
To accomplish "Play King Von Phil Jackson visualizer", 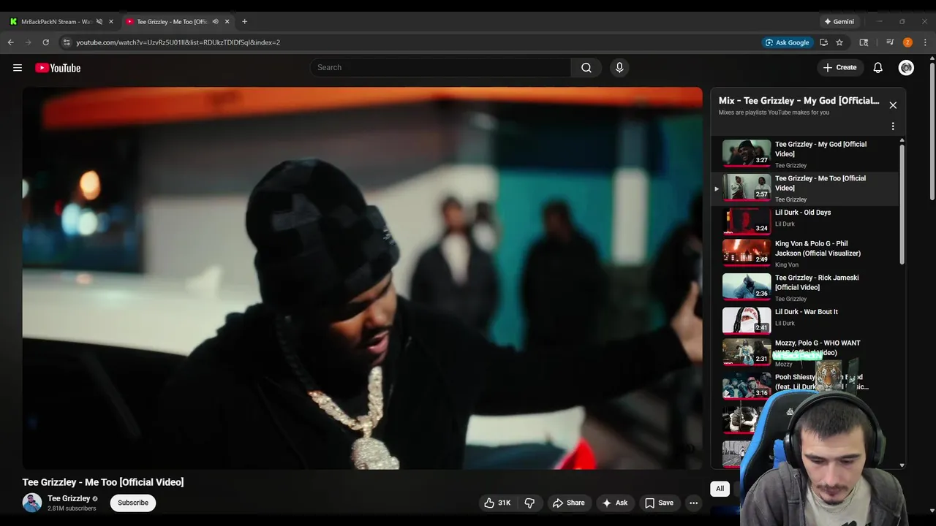I will point(805,254).
